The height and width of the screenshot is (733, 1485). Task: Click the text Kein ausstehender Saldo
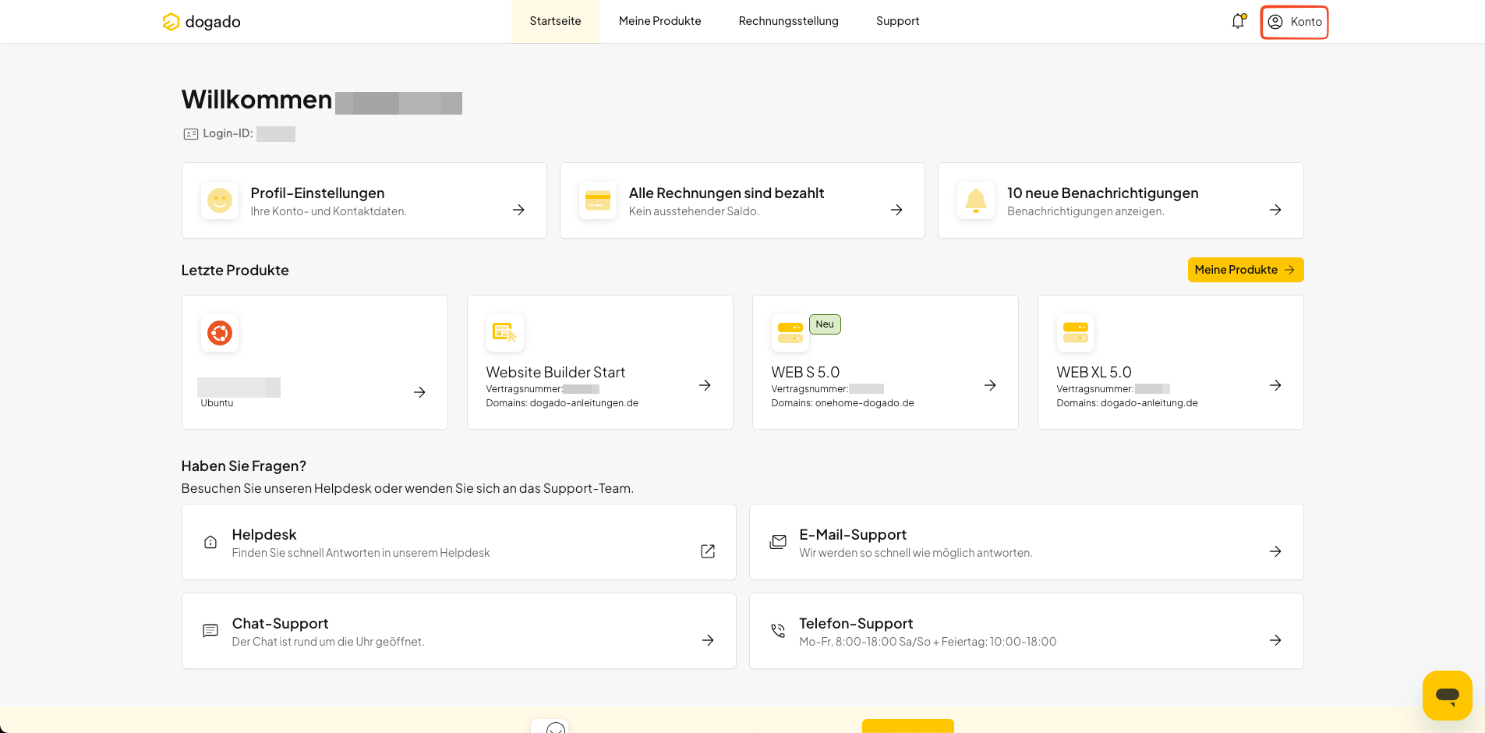coord(694,211)
